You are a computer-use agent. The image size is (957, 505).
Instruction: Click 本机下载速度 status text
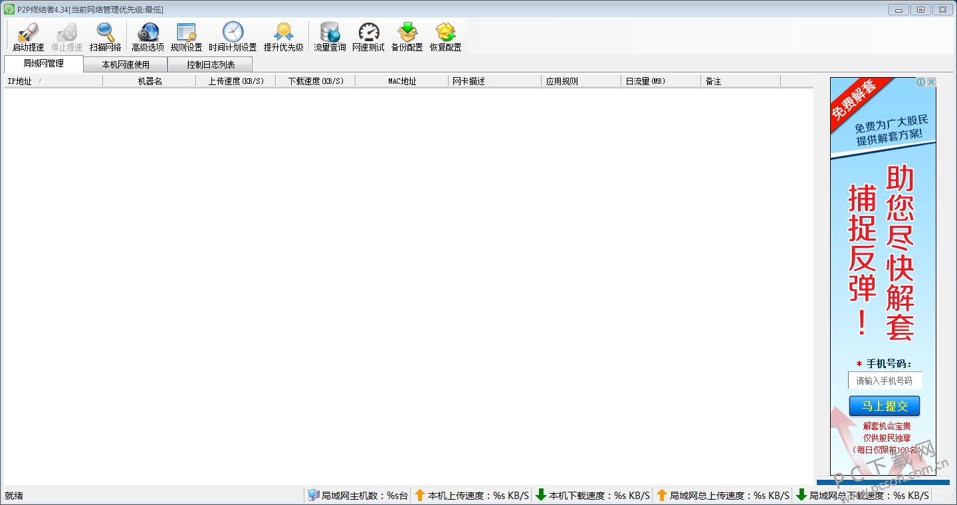coord(599,496)
